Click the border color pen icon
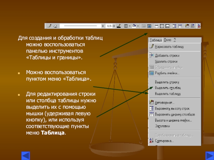214x160 pixels. coord(119,26)
